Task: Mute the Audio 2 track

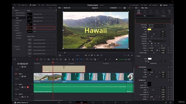Action: coord(28,97)
